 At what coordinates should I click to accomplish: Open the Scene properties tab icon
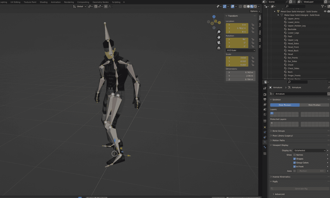click(265, 109)
